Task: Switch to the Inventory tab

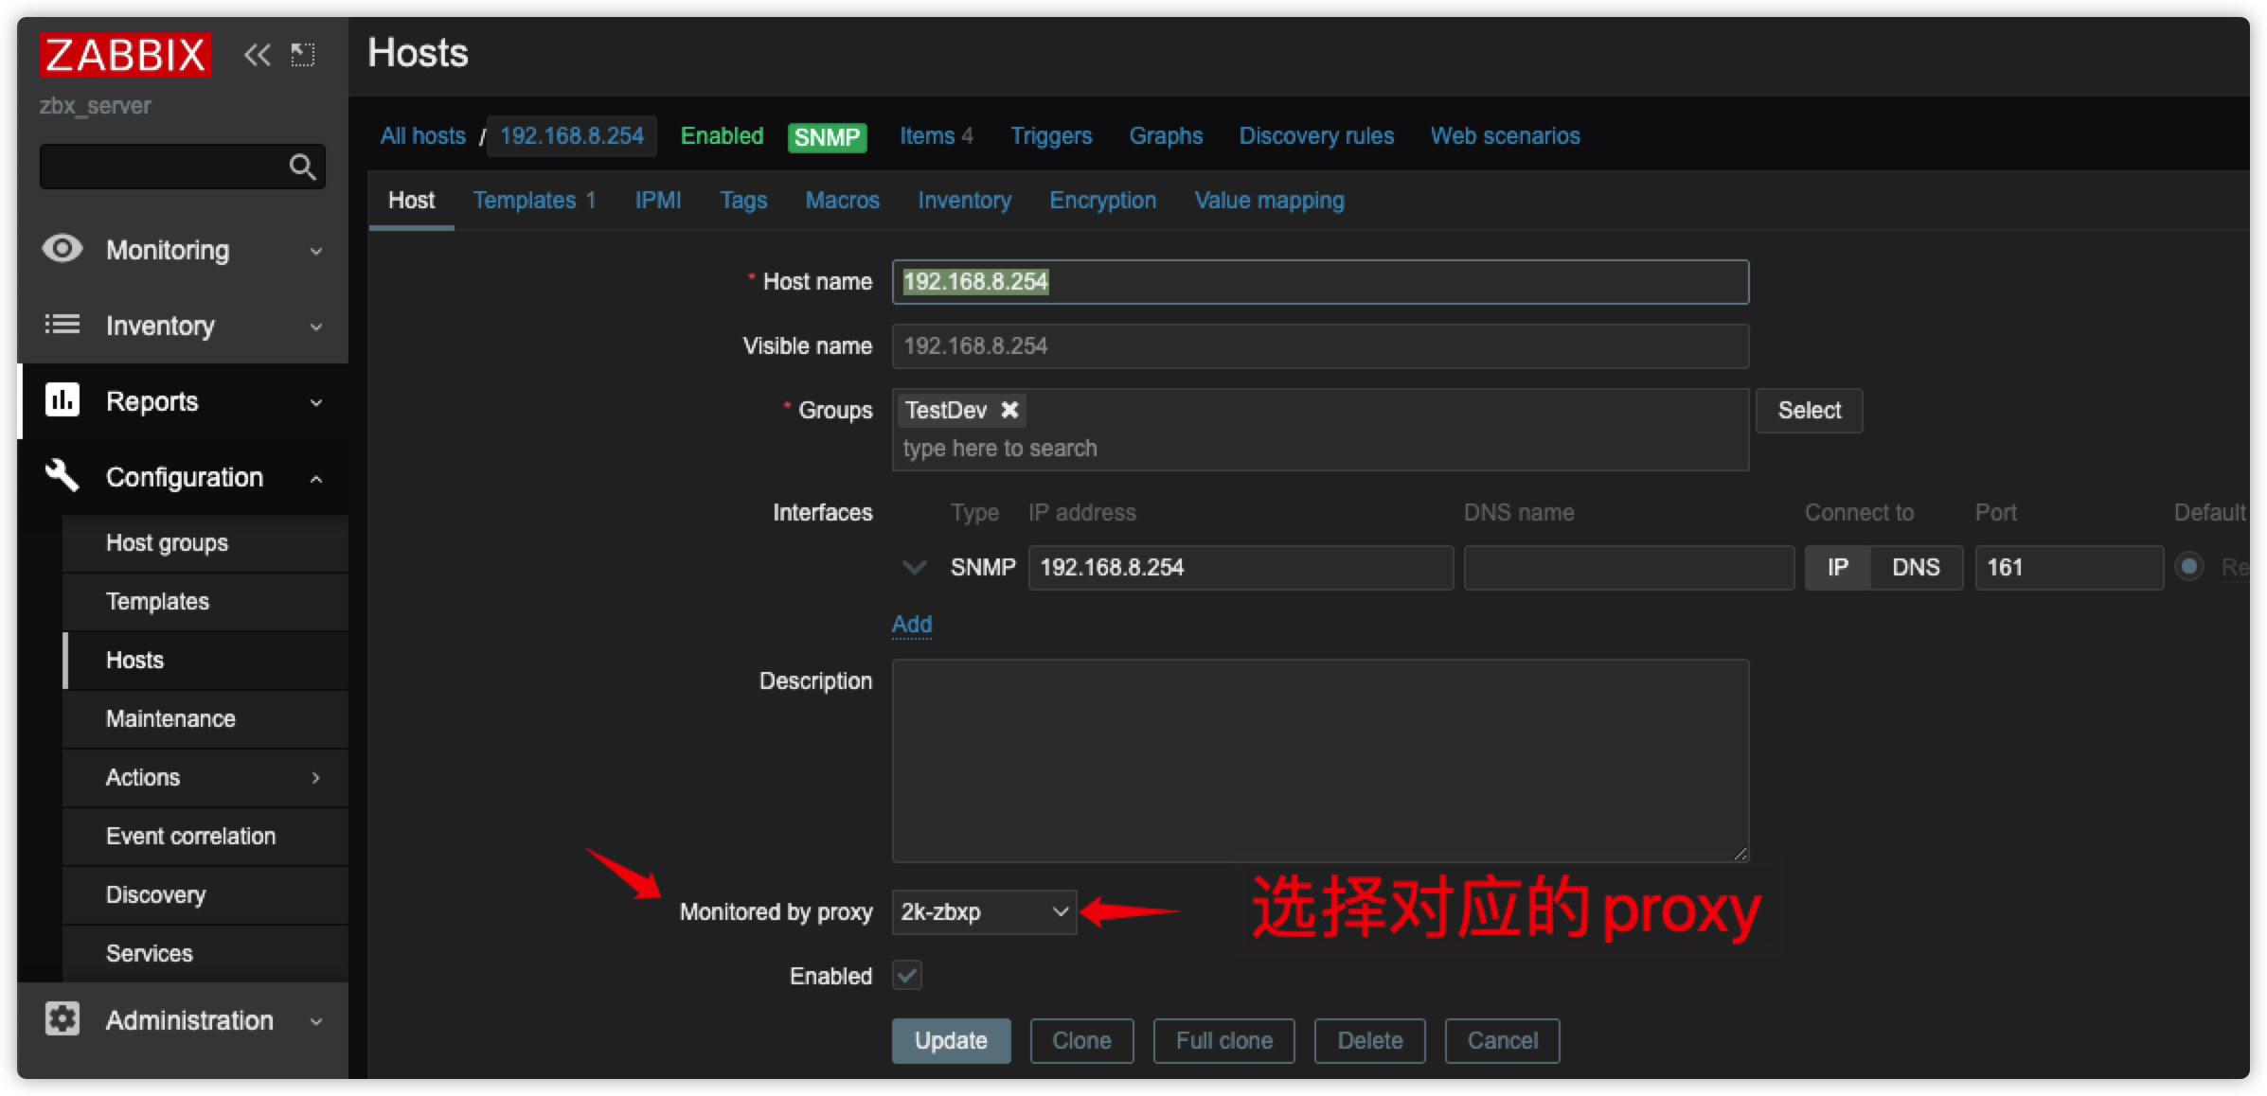Action: click(x=964, y=201)
